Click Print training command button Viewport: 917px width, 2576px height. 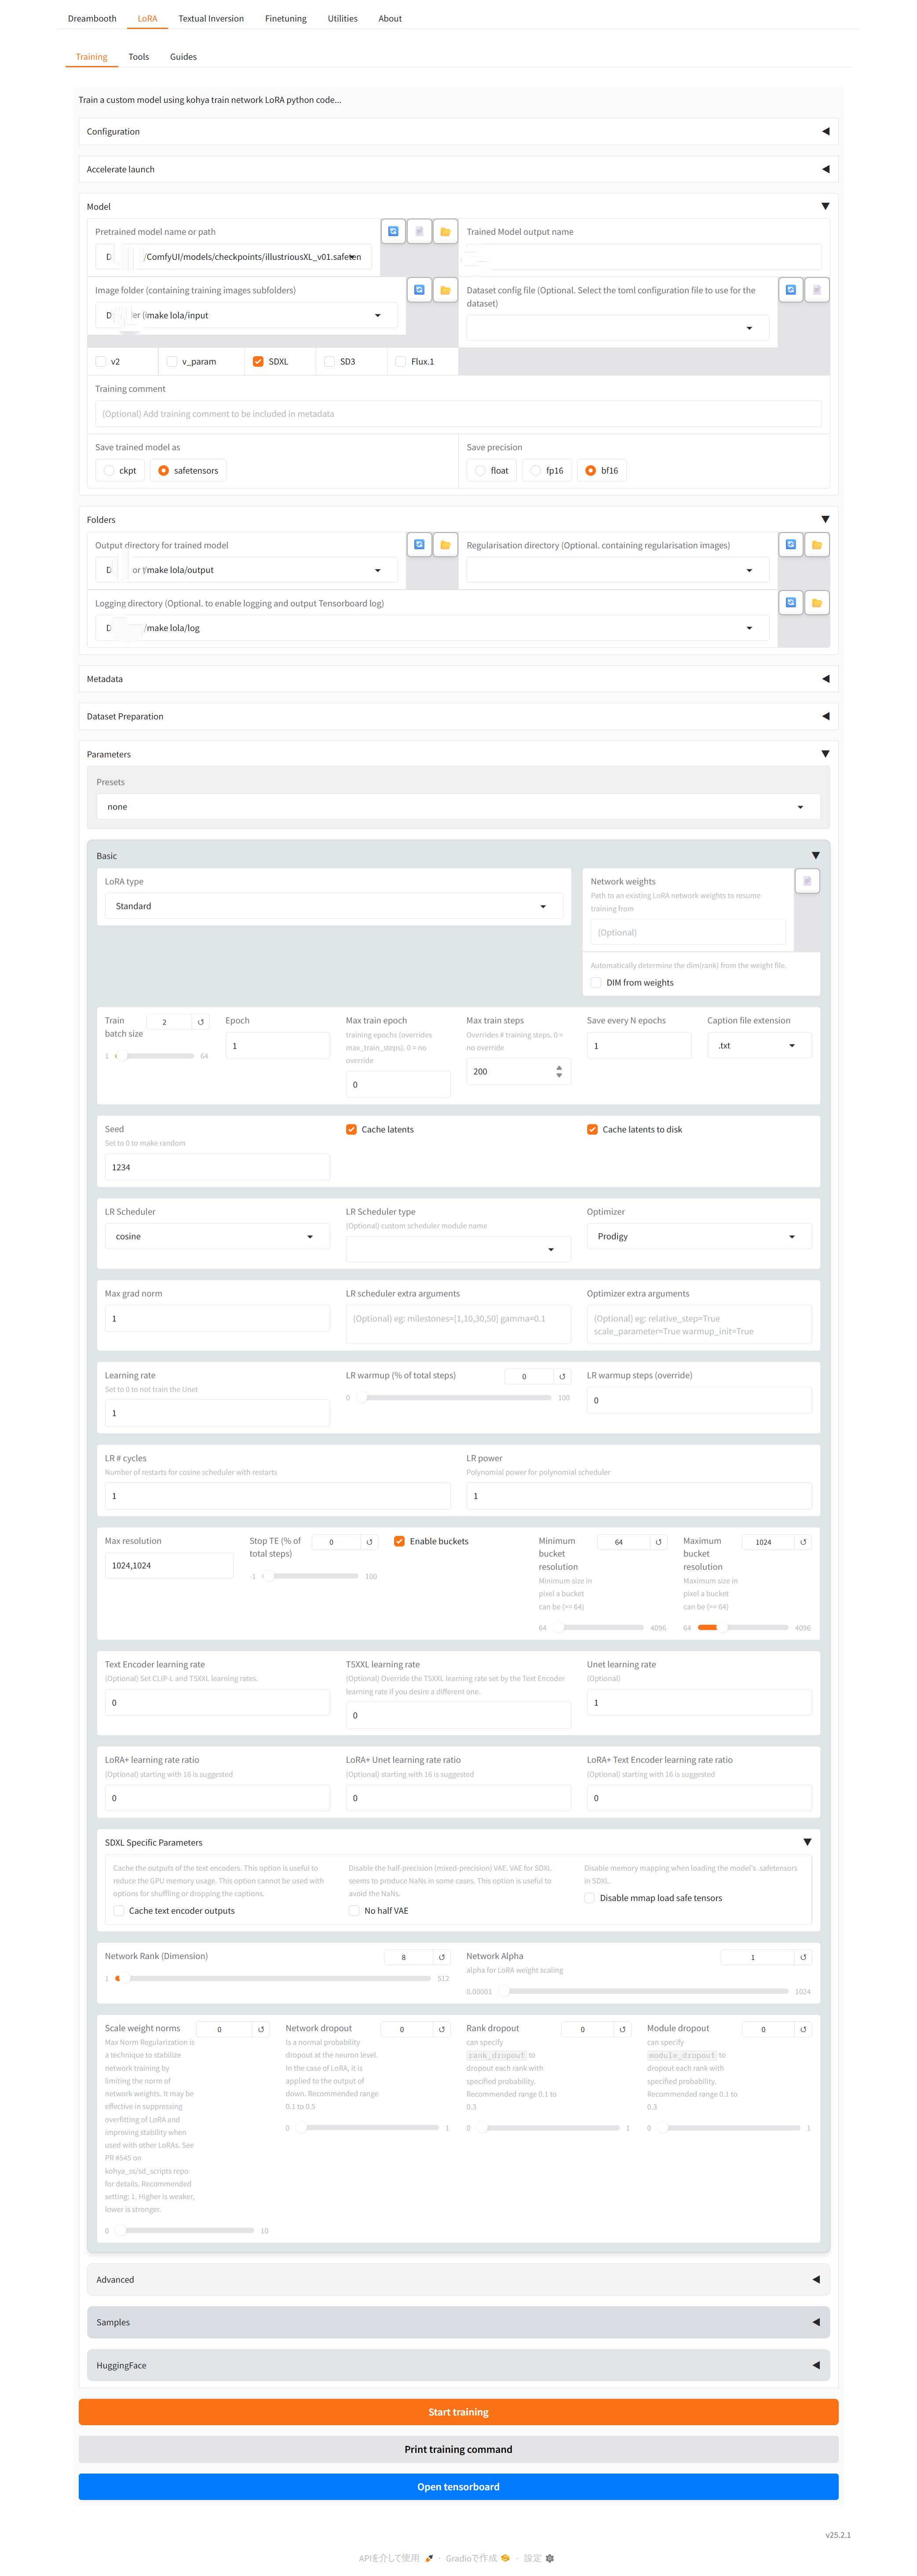(458, 2449)
